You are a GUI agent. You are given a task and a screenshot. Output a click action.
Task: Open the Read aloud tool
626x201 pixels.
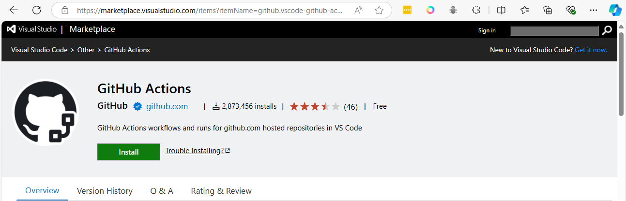tap(359, 10)
